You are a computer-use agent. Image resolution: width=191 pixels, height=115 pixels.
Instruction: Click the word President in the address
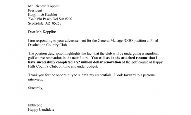pyautogui.click(x=35, y=10)
